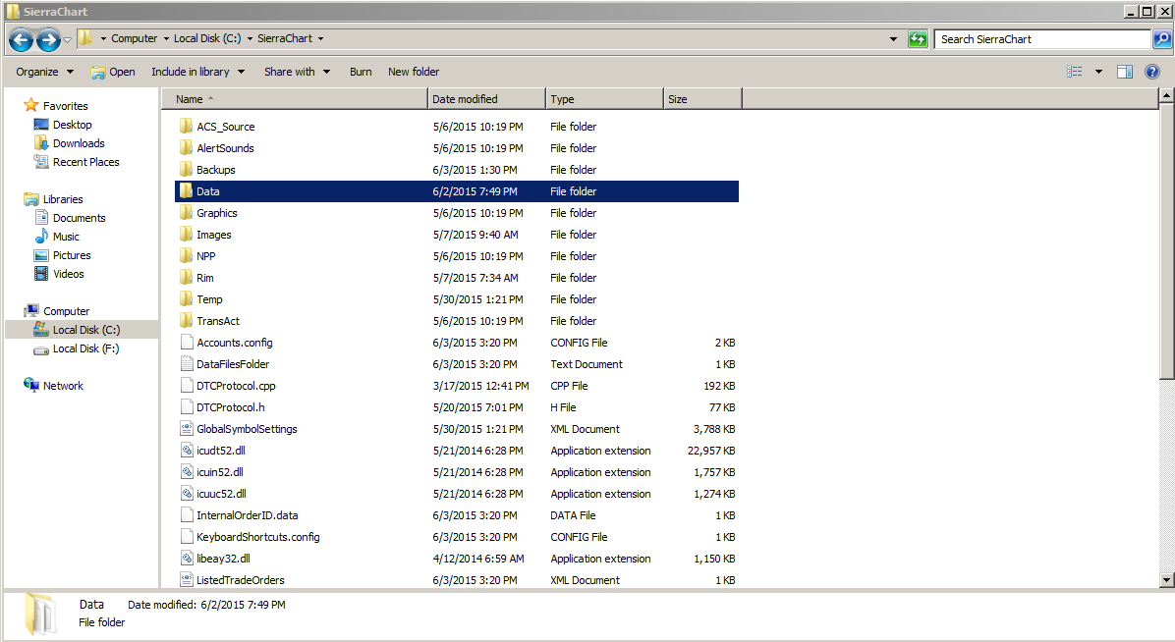Click the Search SierraChart input field
Screen dimensions: 1175x642
pos(1041,39)
